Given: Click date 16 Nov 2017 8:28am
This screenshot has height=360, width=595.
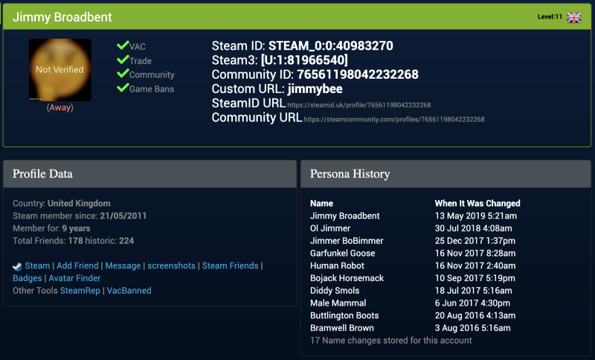Looking at the screenshot, I should [x=475, y=254].
